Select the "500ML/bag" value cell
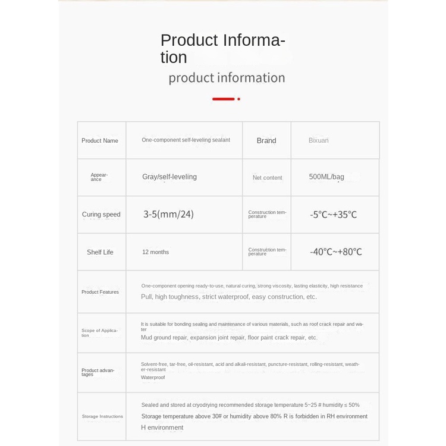 point(326,177)
